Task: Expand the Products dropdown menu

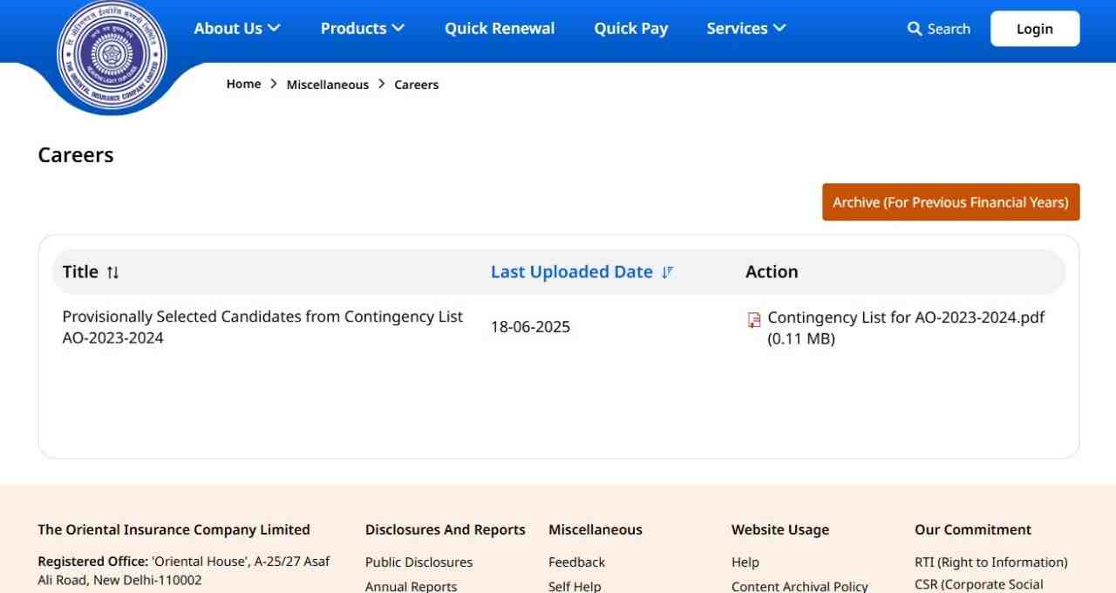Action: coord(363,28)
